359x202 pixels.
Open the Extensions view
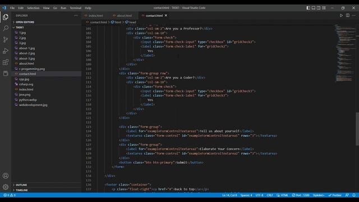(x=6, y=62)
